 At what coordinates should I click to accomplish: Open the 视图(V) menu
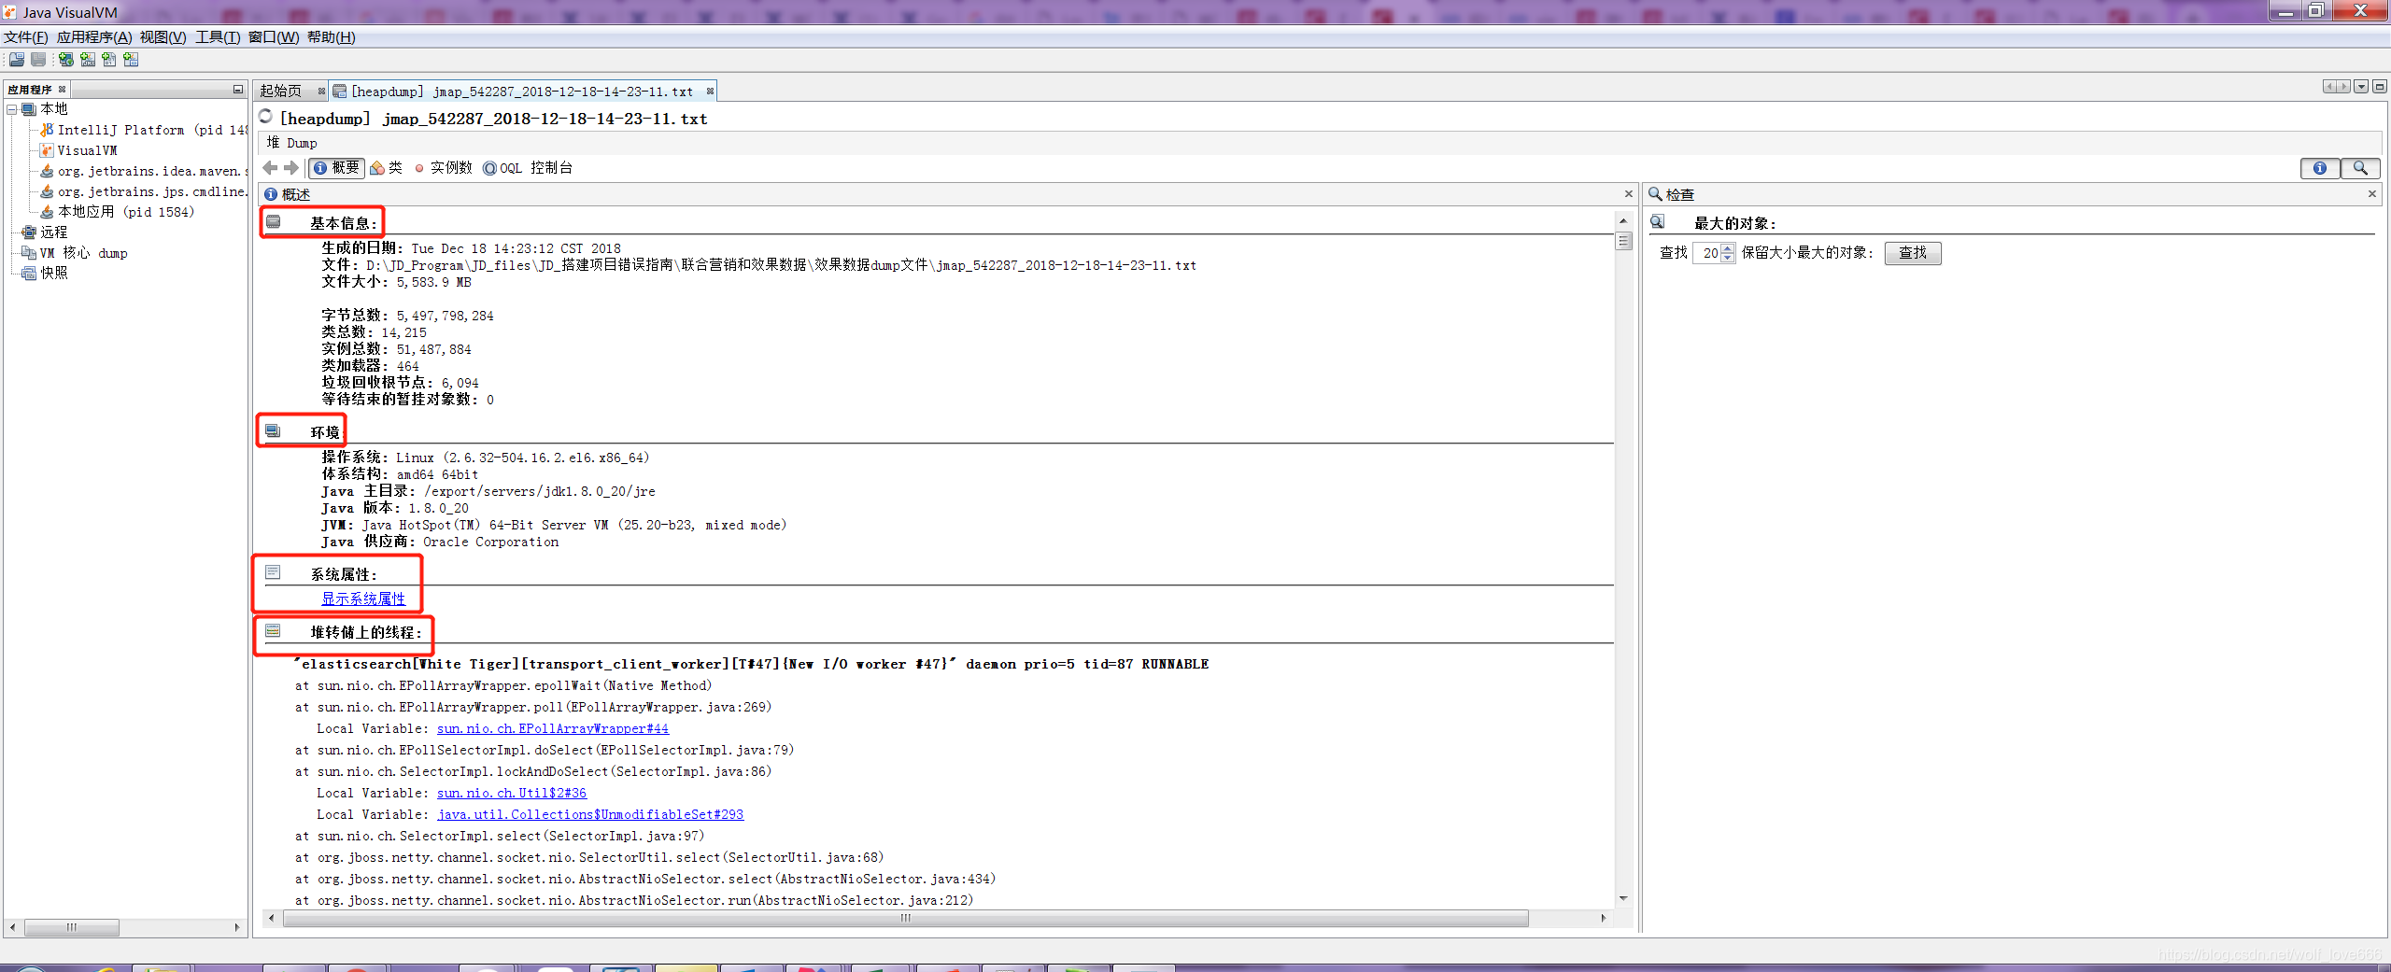coord(163,37)
